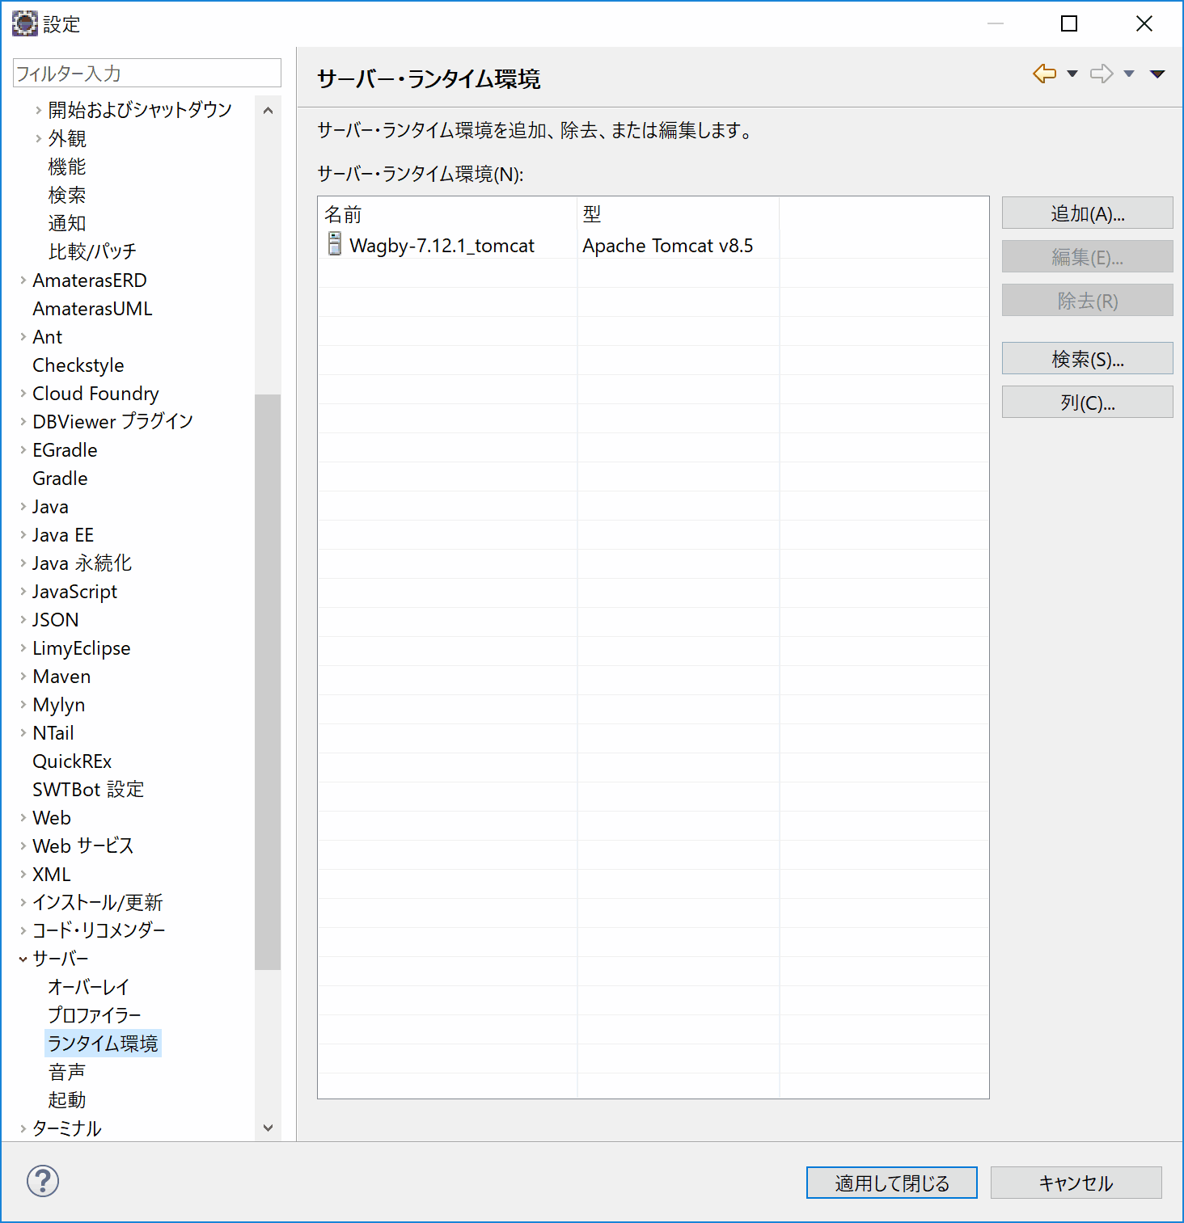Screen dimensions: 1184x1223
Task: Expand the インストール/更新 tree node
Action: 23,903
